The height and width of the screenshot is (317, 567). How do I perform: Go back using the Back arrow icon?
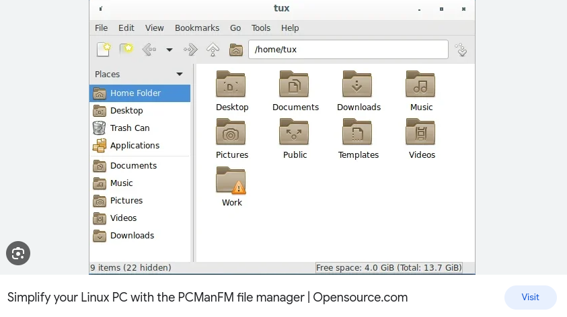pyautogui.click(x=149, y=50)
